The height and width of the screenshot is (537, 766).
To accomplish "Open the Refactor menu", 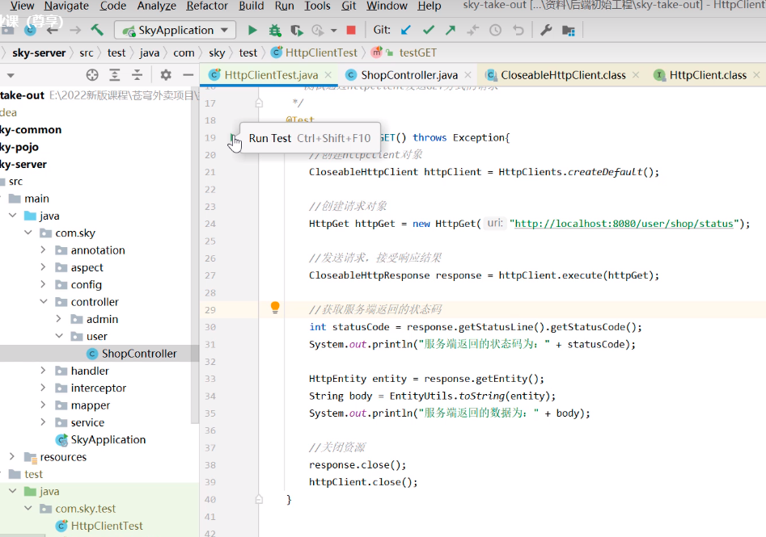I will pyautogui.click(x=207, y=6).
